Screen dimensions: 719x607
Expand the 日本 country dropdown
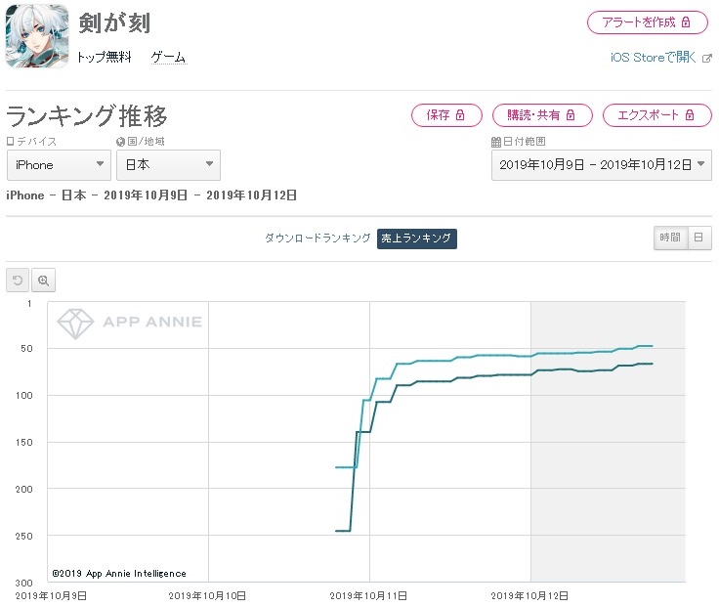[168, 165]
